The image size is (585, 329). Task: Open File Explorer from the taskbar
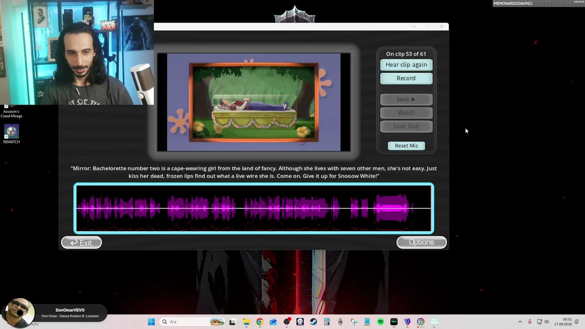coord(246,322)
